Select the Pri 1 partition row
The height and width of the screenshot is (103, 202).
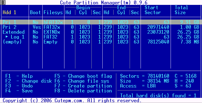tap(101, 22)
